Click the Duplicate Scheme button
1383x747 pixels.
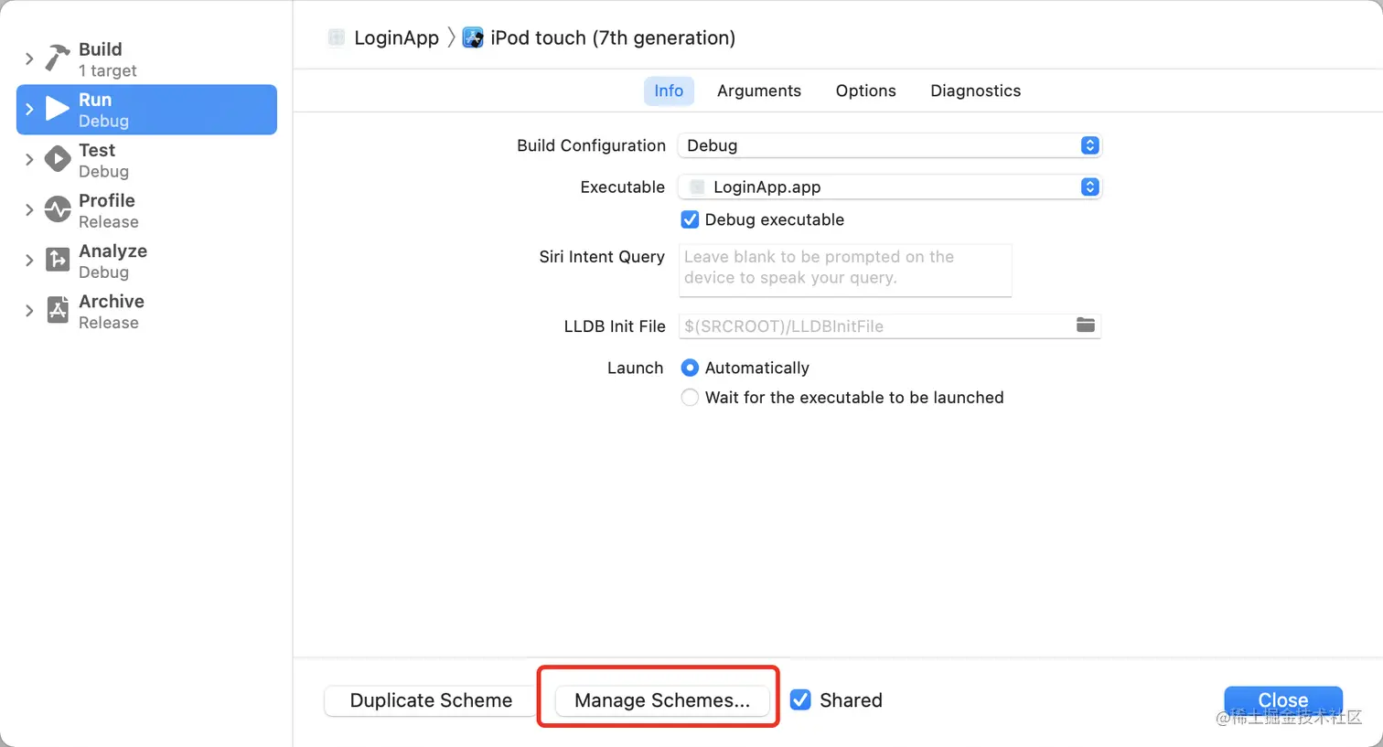431,700
